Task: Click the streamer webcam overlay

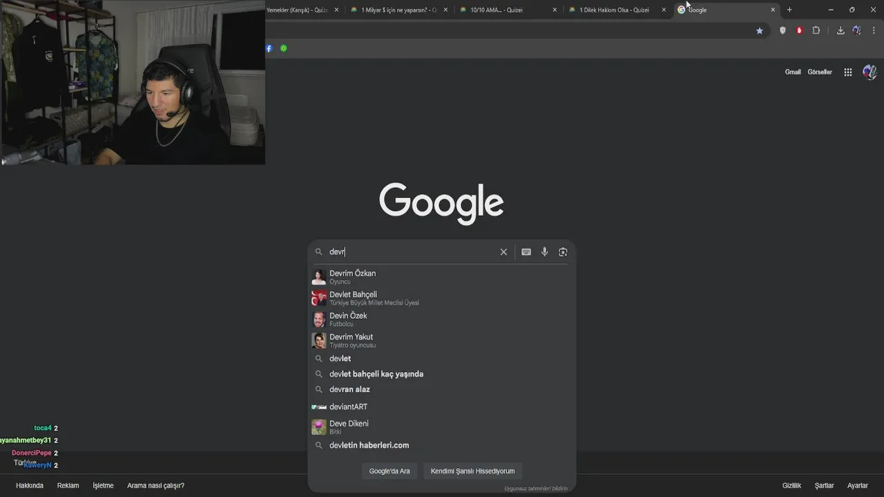Action: [x=133, y=82]
